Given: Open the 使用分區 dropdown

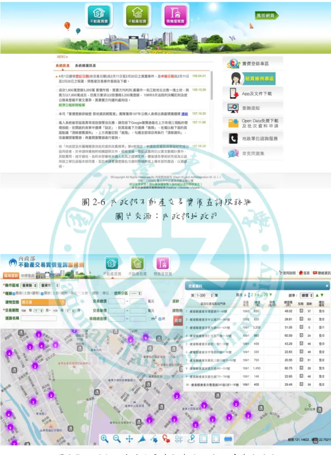Looking at the screenshot, I should coord(136,293).
